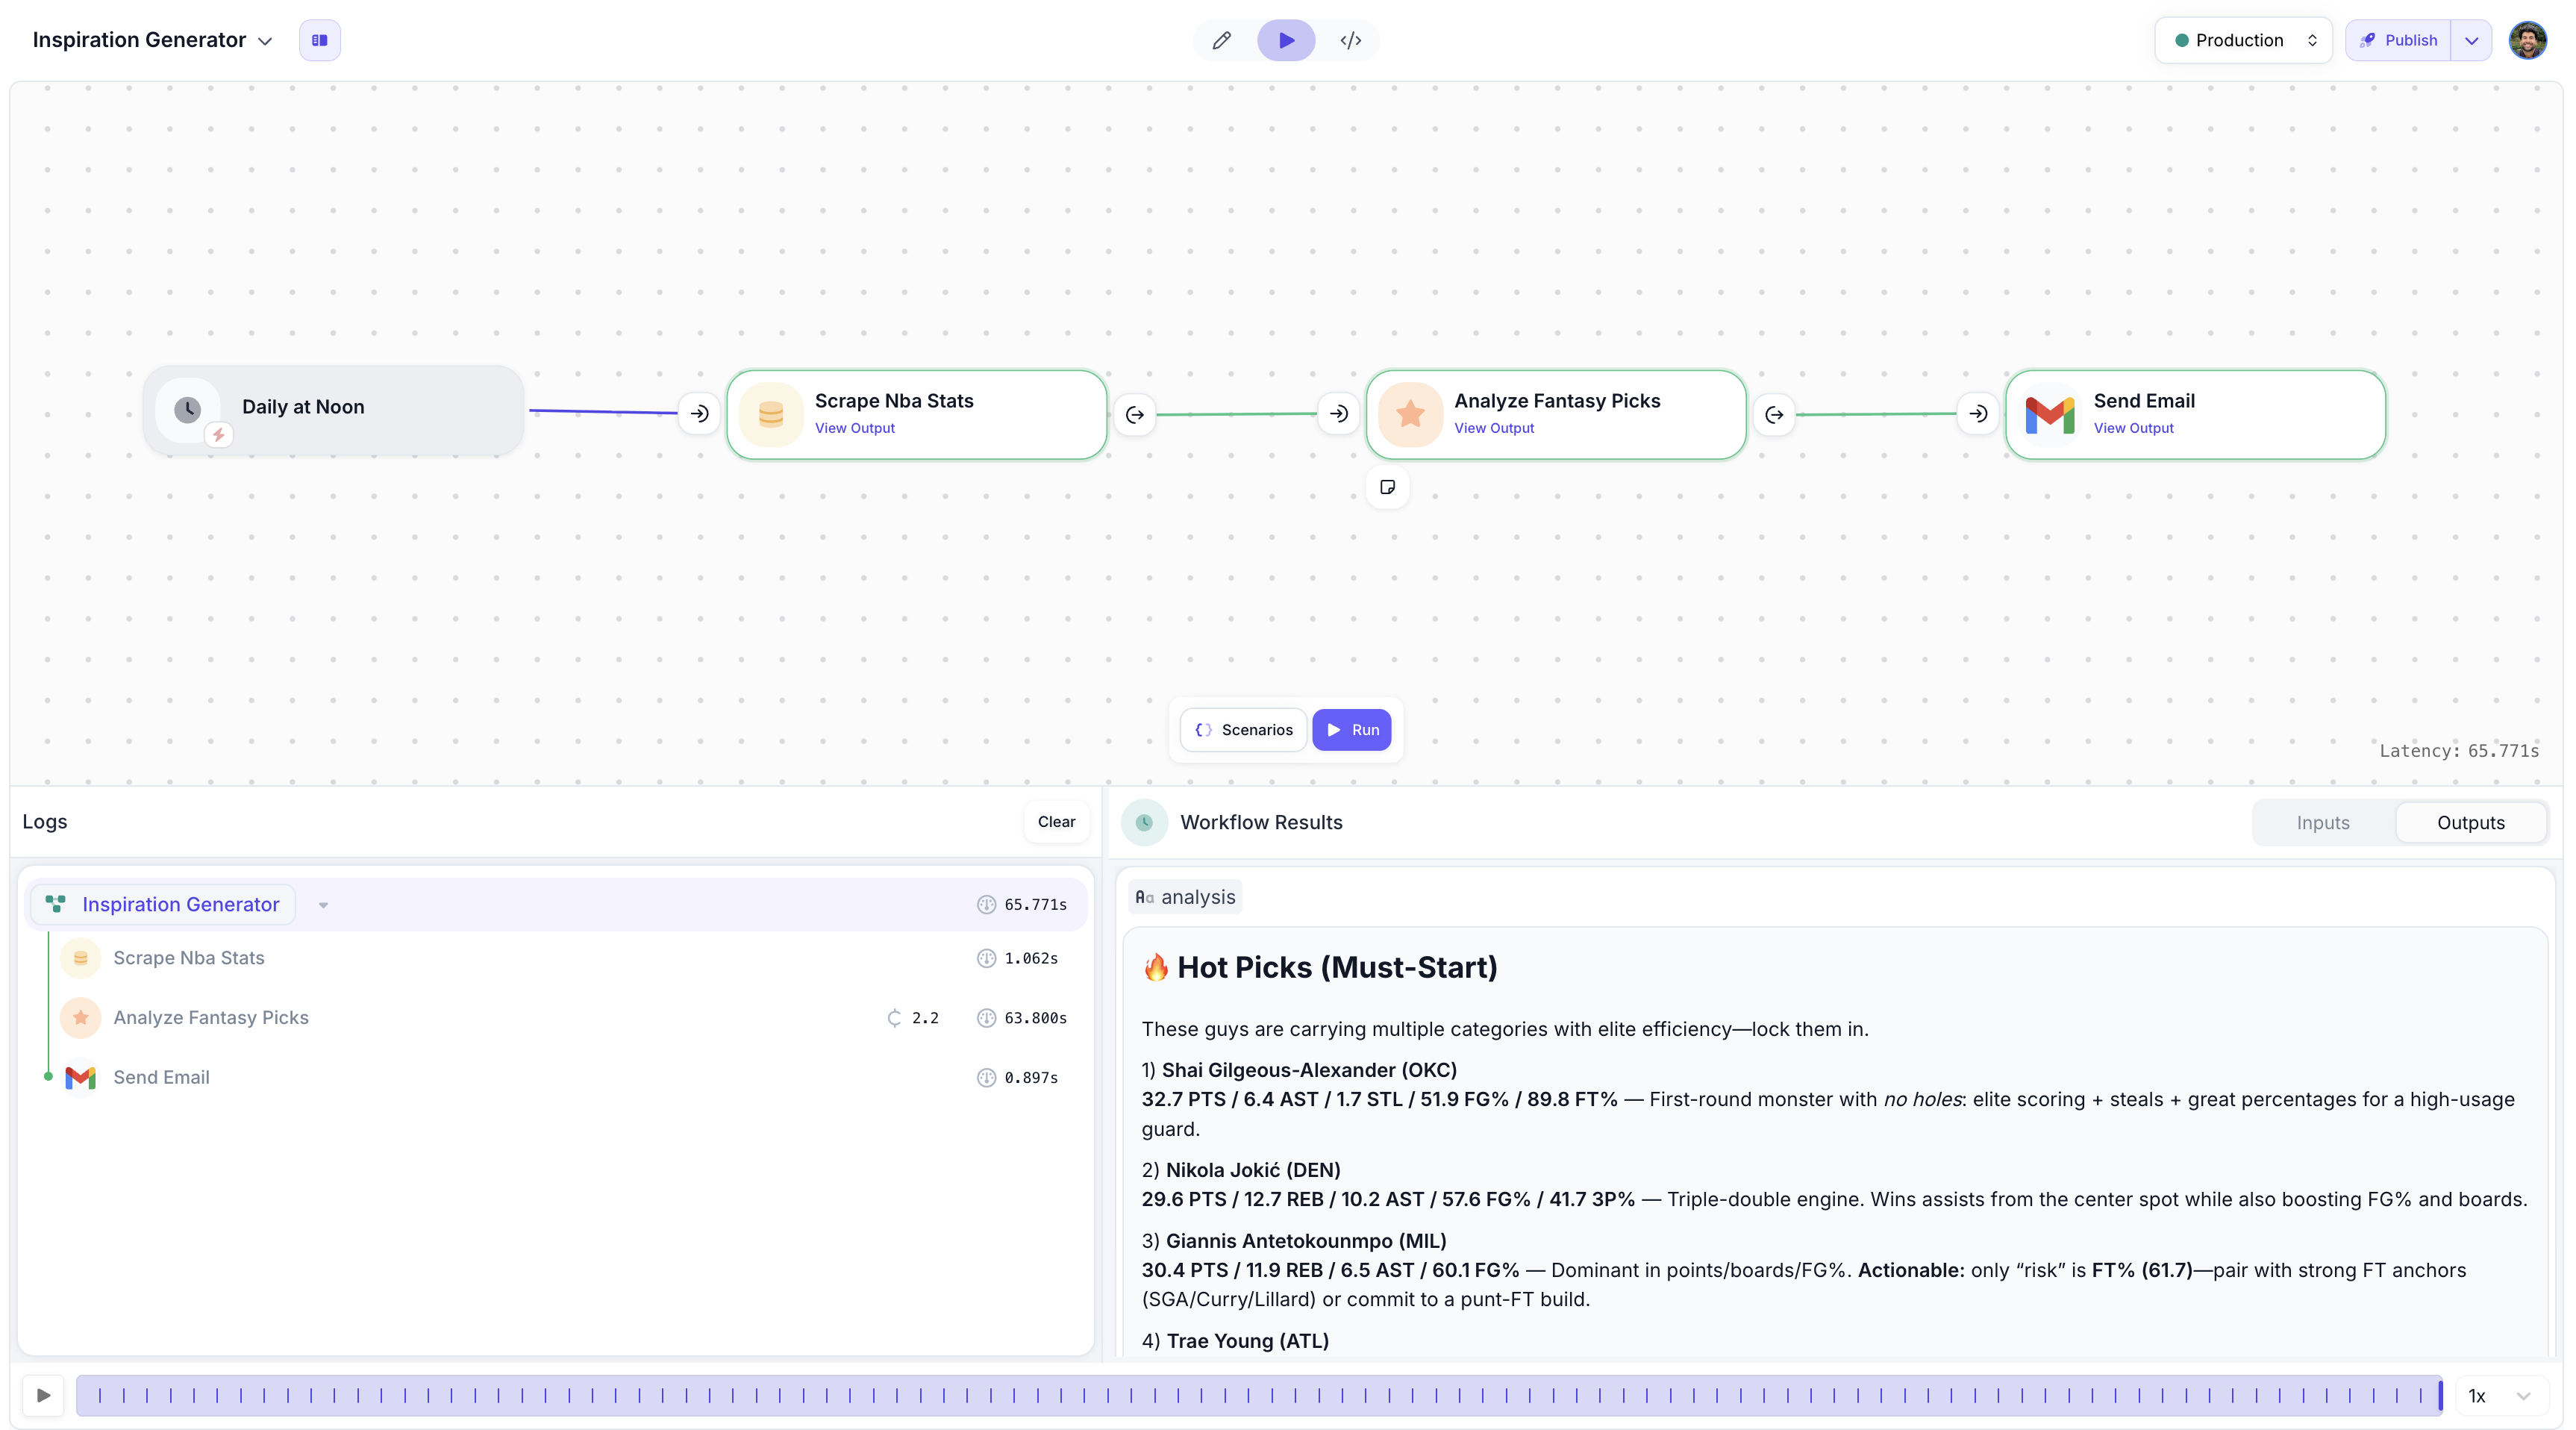Viewport: 2576px width, 1430px height.
Task: Click the panel layout icon beside Inspiration Generator
Action: click(x=319, y=40)
